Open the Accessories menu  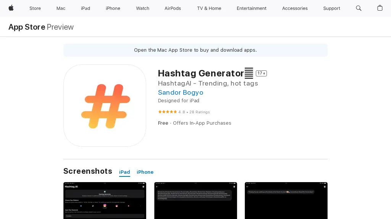pos(295,8)
